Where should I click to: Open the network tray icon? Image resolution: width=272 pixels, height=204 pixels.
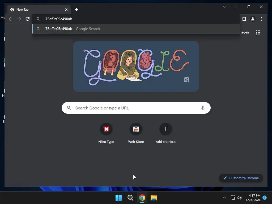233,198
